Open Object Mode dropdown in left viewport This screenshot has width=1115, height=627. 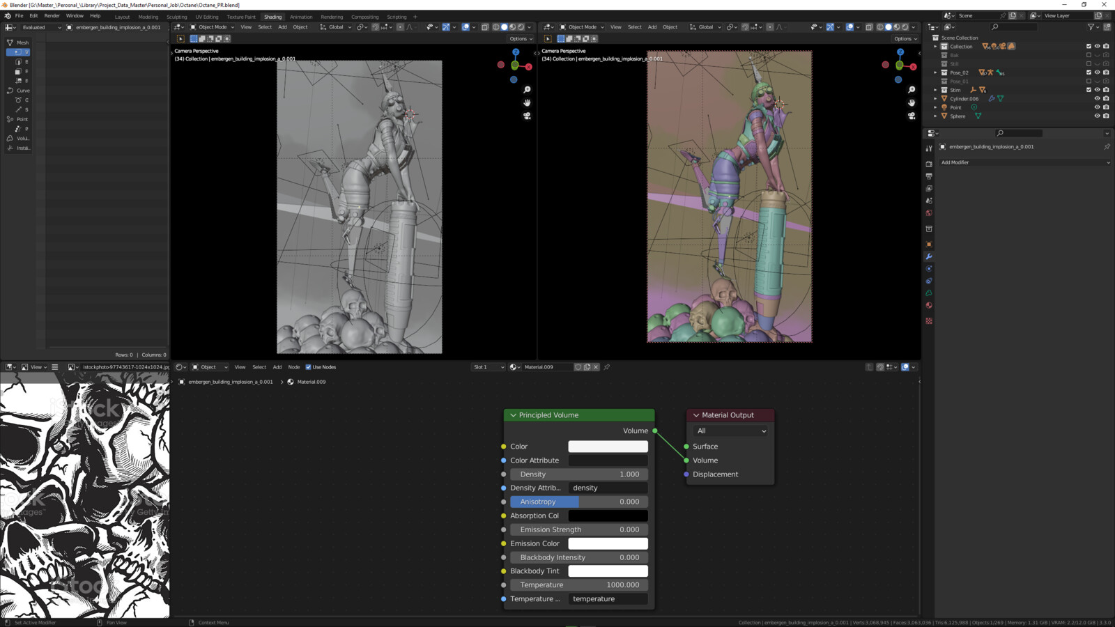pyautogui.click(x=213, y=27)
